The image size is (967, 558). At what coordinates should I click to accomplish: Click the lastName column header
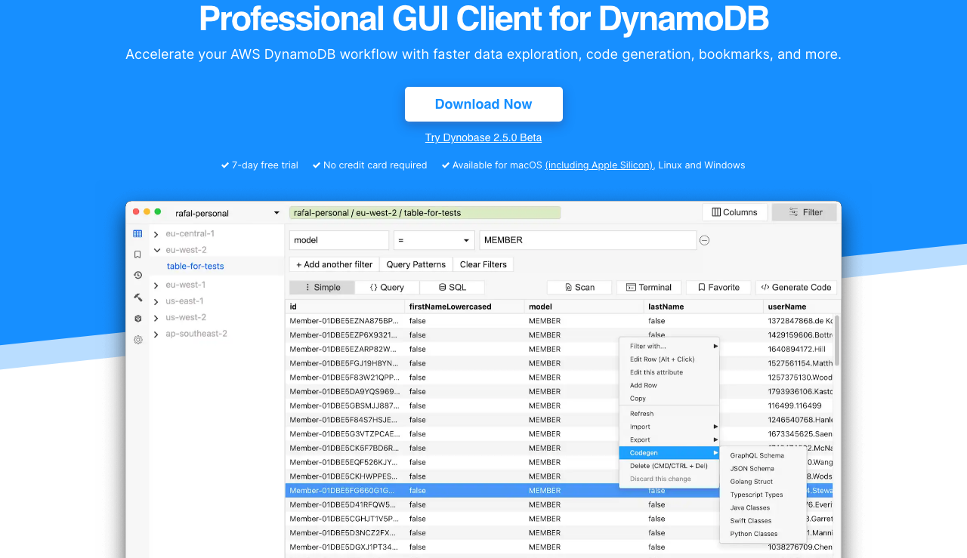coord(704,307)
